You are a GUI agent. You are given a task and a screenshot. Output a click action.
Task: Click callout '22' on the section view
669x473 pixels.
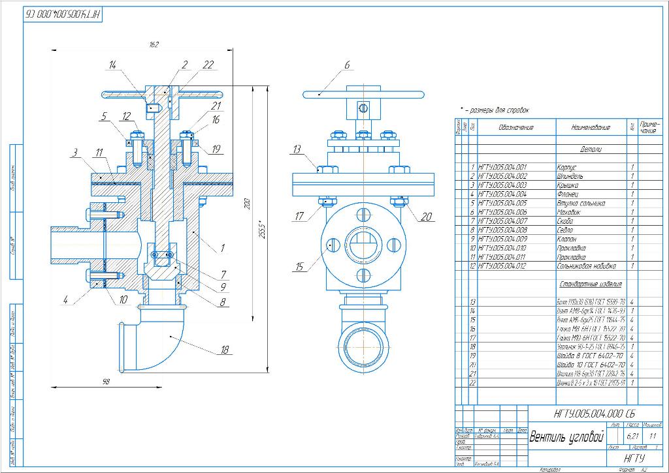pyautogui.click(x=208, y=65)
